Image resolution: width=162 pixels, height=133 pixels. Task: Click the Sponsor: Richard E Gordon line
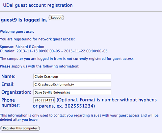22,47
